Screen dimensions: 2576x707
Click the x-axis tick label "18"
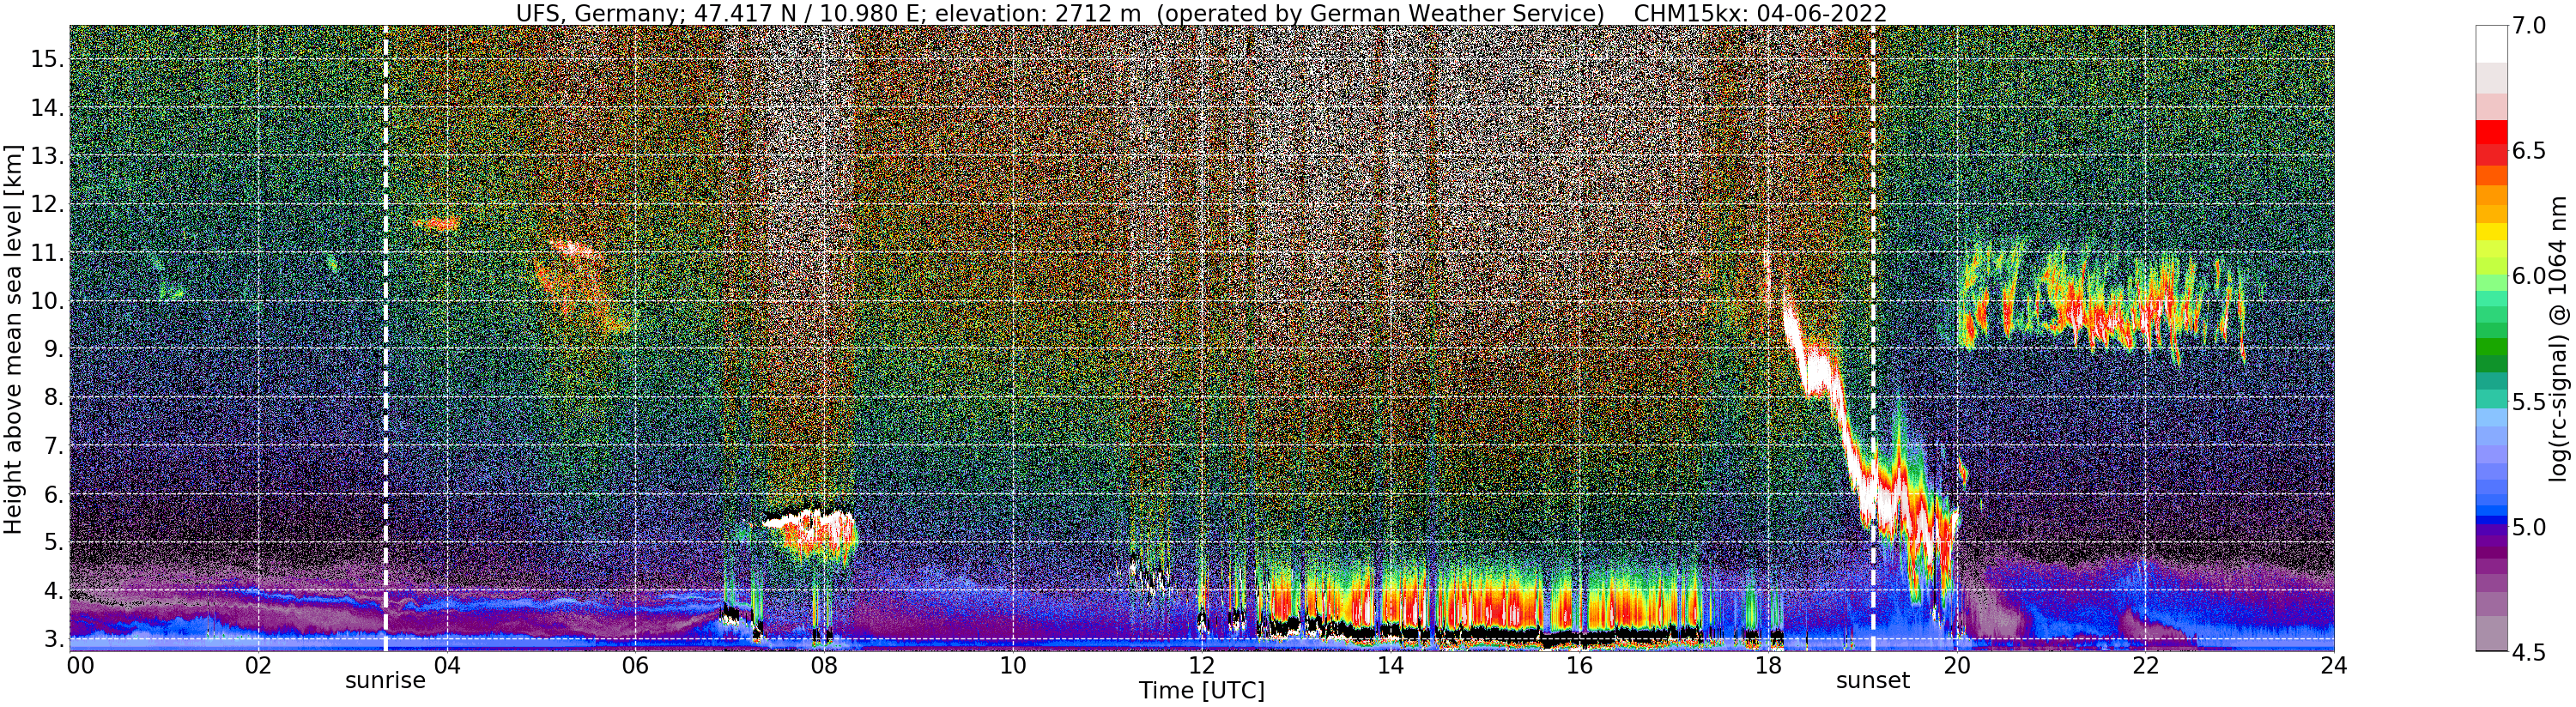click(x=1768, y=666)
